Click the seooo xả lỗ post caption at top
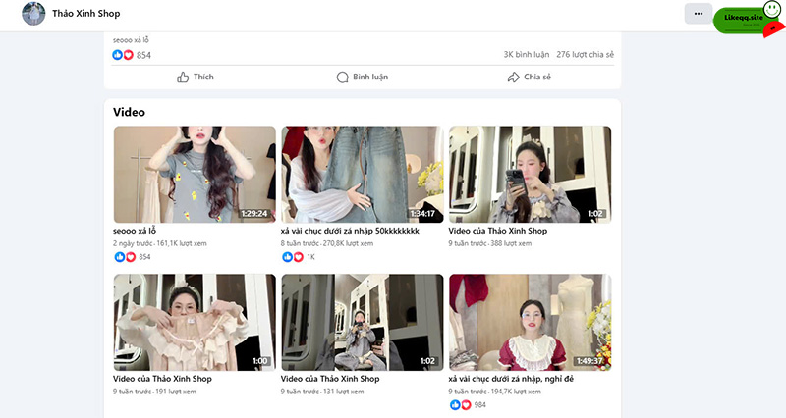The image size is (786, 418). 131,40
